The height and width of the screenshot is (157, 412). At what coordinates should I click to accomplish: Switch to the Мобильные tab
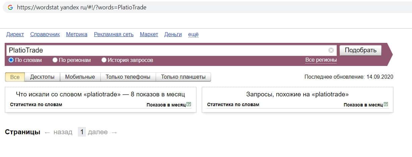pyautogui.click(x=80, y=77)
